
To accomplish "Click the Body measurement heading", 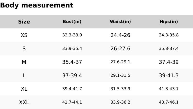I will [x=37, y=5].
